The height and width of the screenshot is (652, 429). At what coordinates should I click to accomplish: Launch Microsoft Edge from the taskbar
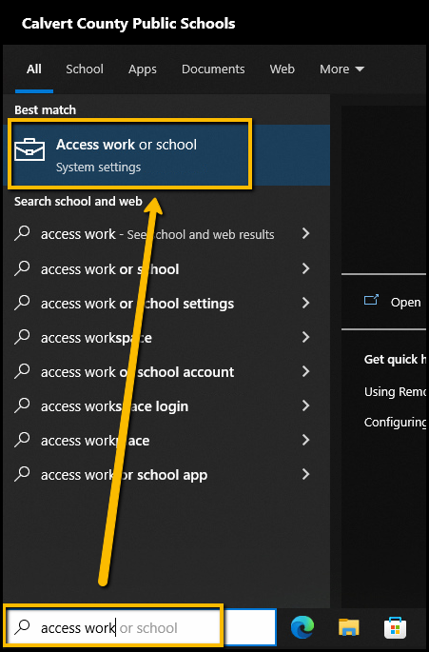[x=302, y=627]
